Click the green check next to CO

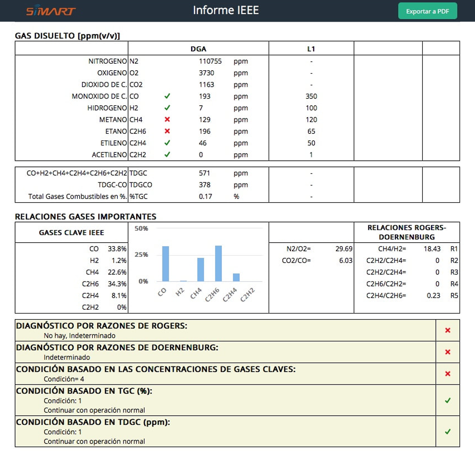167,96
